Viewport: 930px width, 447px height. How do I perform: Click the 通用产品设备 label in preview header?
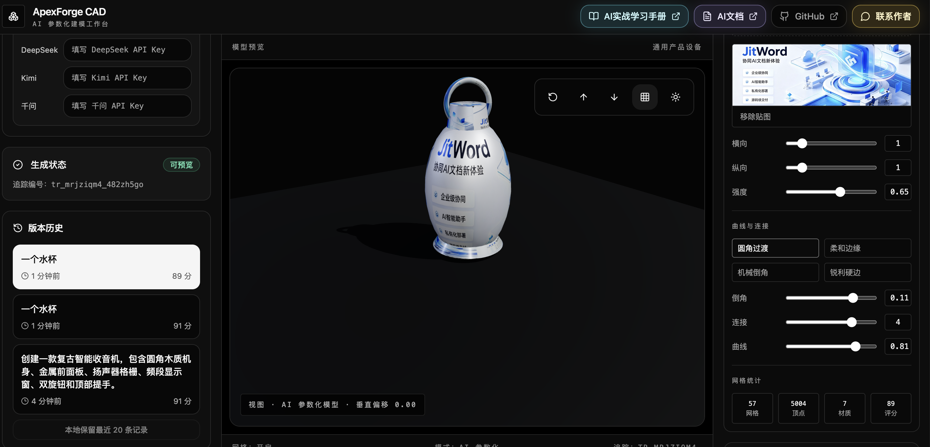(x=677, y=47)
